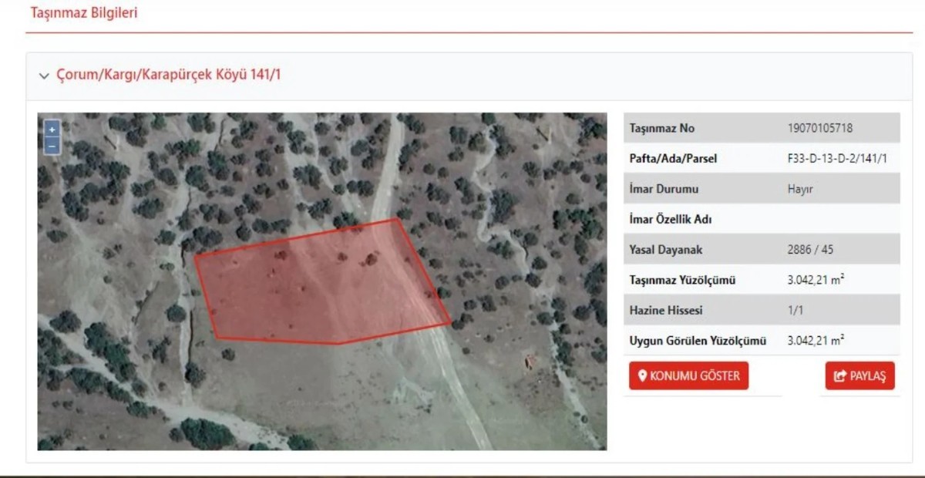Click the PAYLAŞ share button
The height and width of the screenshot is (478, 925).
860,376
